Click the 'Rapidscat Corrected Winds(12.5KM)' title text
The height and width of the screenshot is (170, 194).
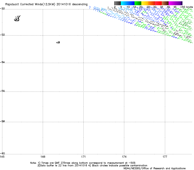(x=30, y=4)
